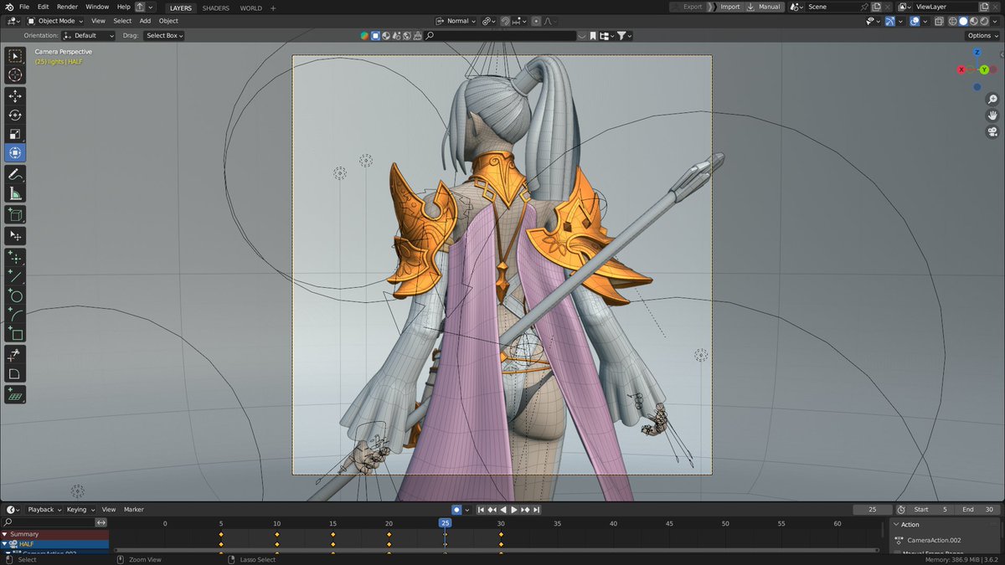Select the Cursor tool in left toolbar

click(15, 75)
